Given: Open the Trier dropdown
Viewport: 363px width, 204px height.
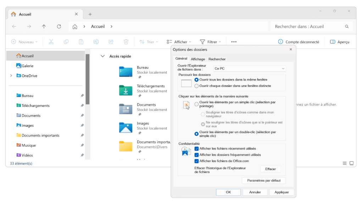Looking at the screenshot, I should click(149, 42).
